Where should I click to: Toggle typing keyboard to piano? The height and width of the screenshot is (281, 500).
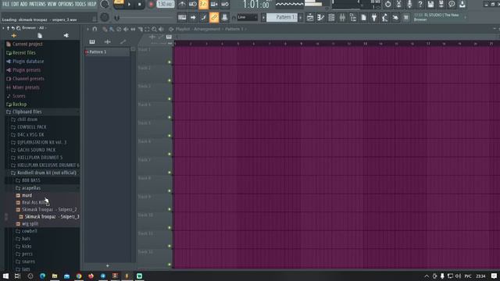point(182,17)
